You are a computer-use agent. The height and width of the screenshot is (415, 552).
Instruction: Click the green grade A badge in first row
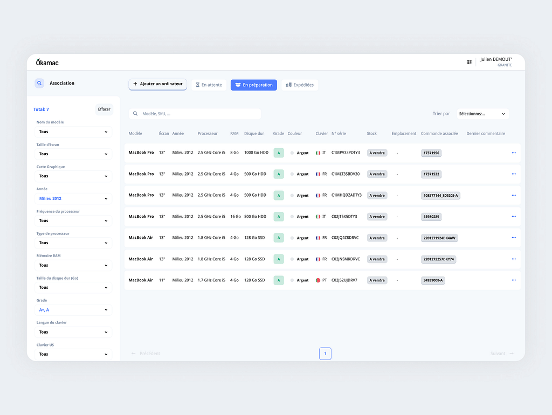[x=279, y=153]
